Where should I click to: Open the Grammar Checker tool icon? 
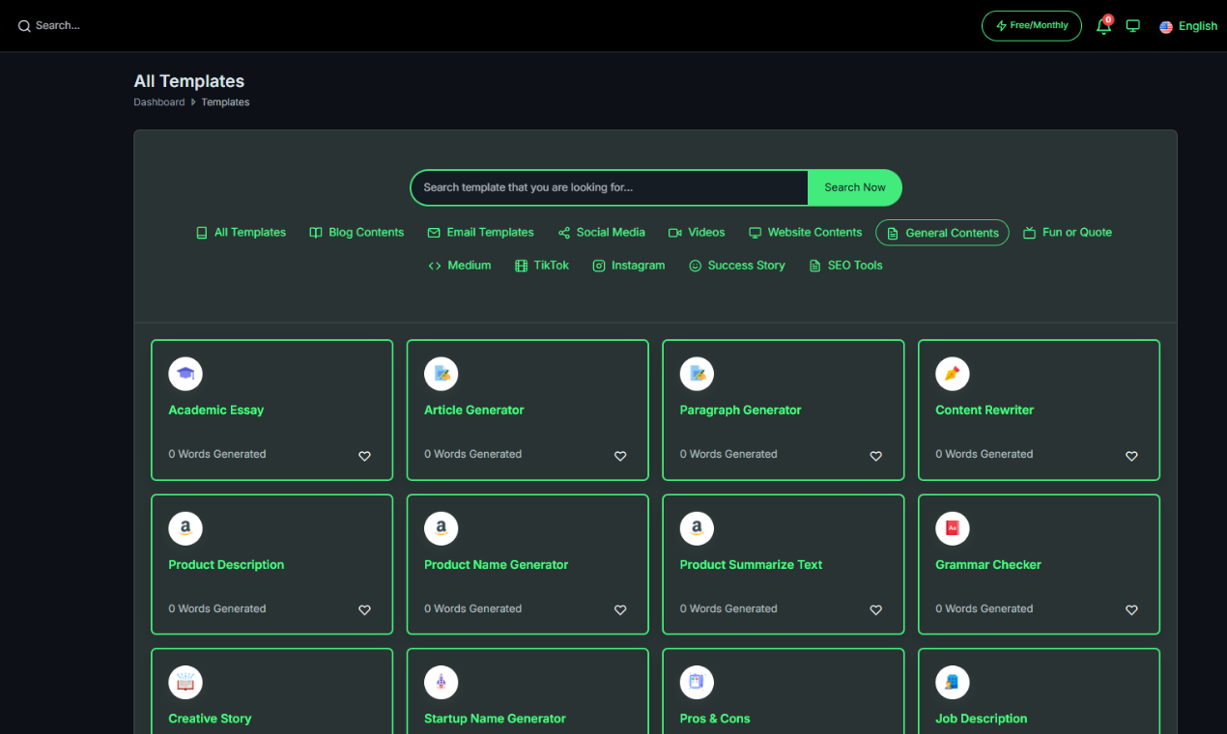click(x=952, y=528)
